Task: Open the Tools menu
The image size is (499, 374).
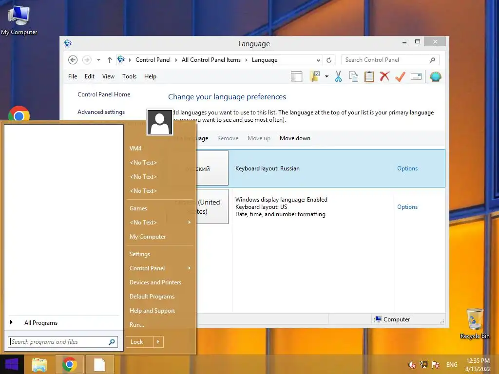Action: click(x=129, y=76)
